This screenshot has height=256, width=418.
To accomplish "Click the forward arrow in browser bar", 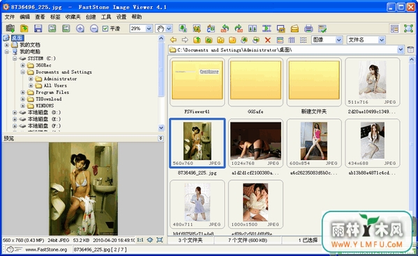I will [x=185, y=40].
